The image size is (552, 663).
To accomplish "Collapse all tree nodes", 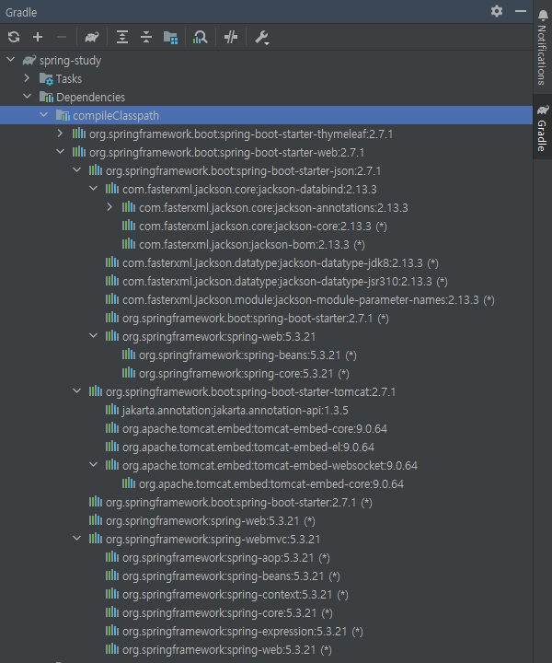I will click(x=146, y=37).
